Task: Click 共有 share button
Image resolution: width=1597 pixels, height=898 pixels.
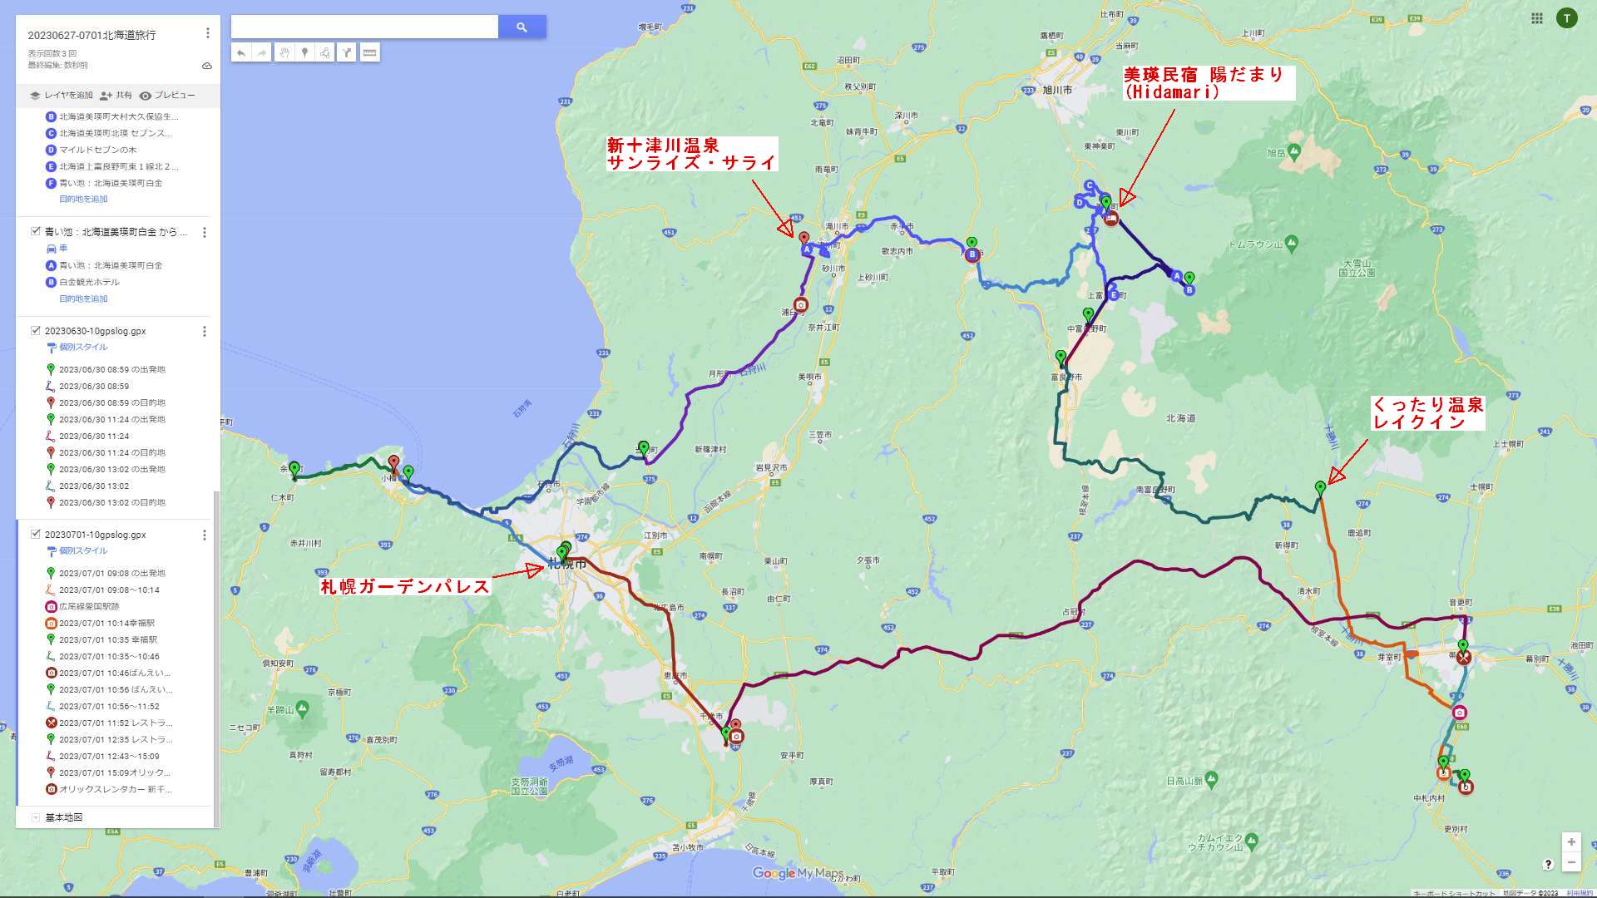Action: tap(116, 96)
